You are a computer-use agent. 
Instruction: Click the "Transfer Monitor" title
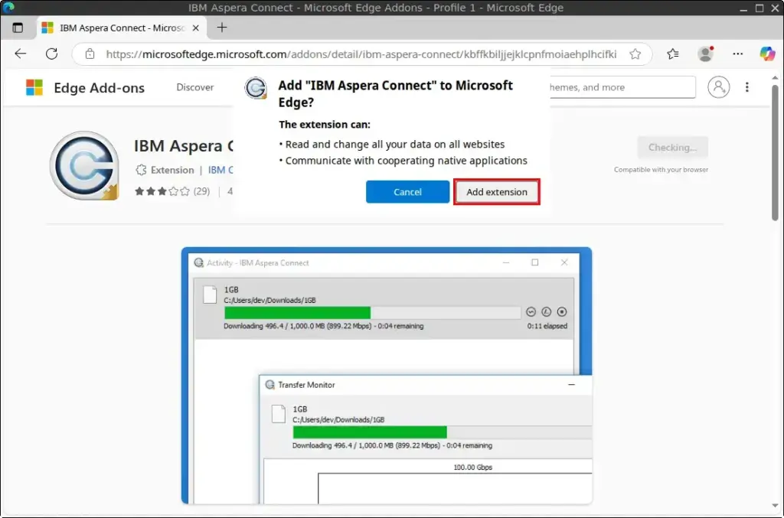tap(306, 385)
